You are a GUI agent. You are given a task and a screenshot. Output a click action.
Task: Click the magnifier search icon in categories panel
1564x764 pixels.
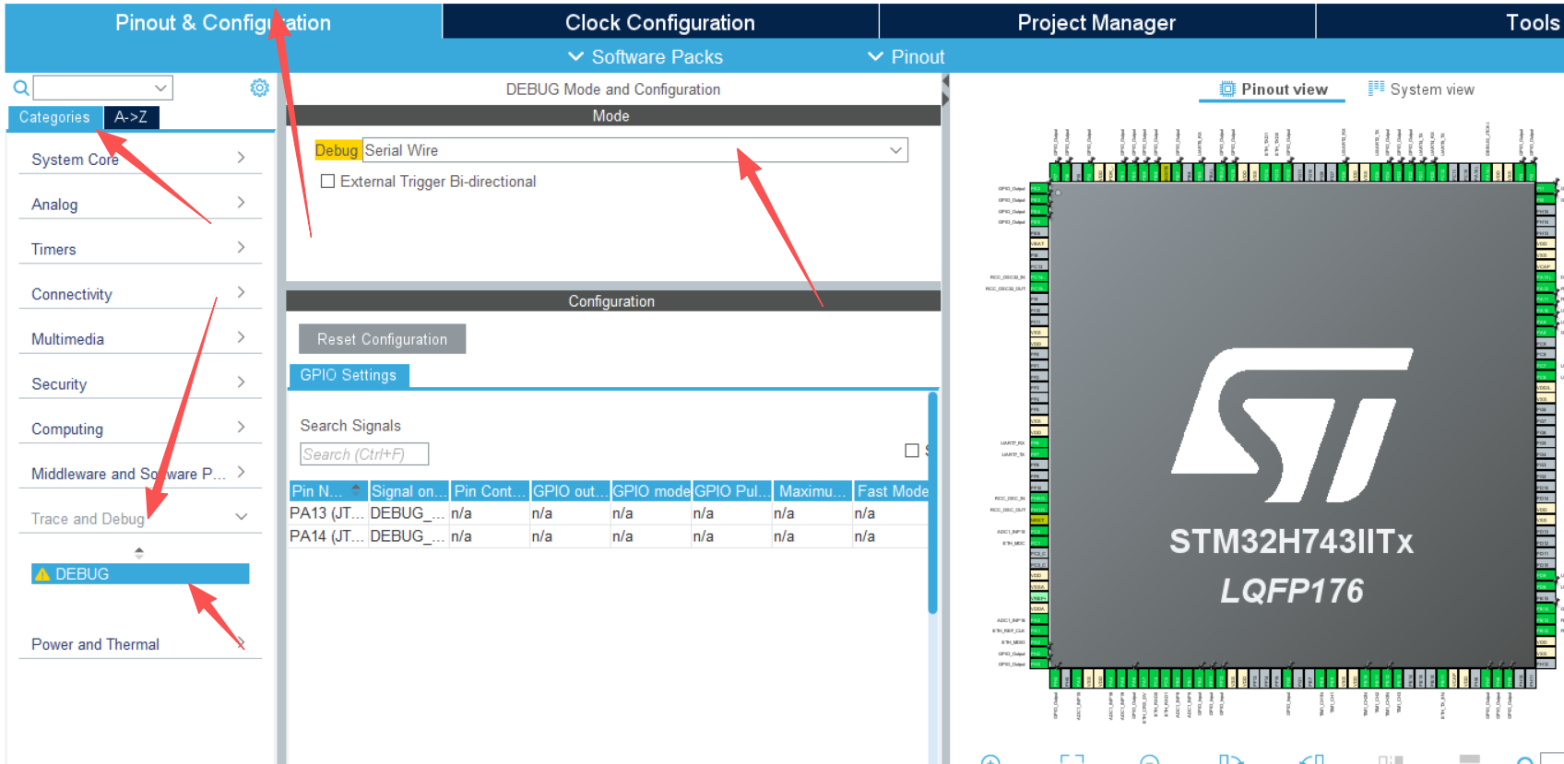coord(20,88)
